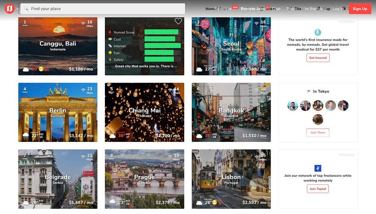Viewport: 376px width, 214px height.
Task: Open the Belgrade, Serbia city card
Action: pos(58,179)
